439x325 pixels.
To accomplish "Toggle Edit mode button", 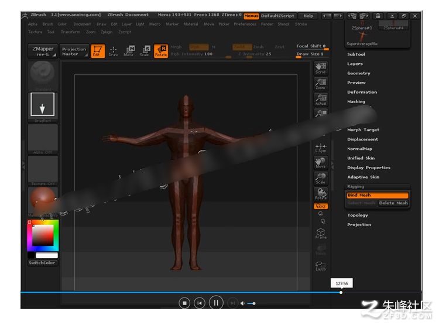I will pos(98,51).
